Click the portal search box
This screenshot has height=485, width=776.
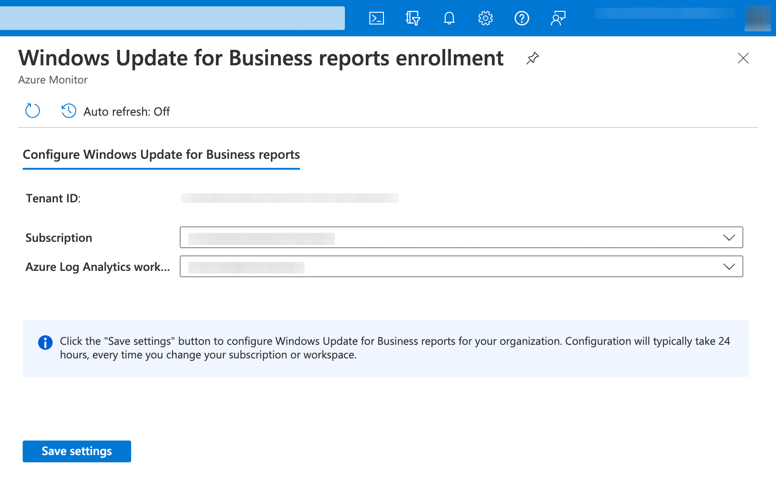tap(172, 18)
